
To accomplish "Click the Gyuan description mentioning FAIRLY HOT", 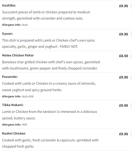I will point(48,43).
